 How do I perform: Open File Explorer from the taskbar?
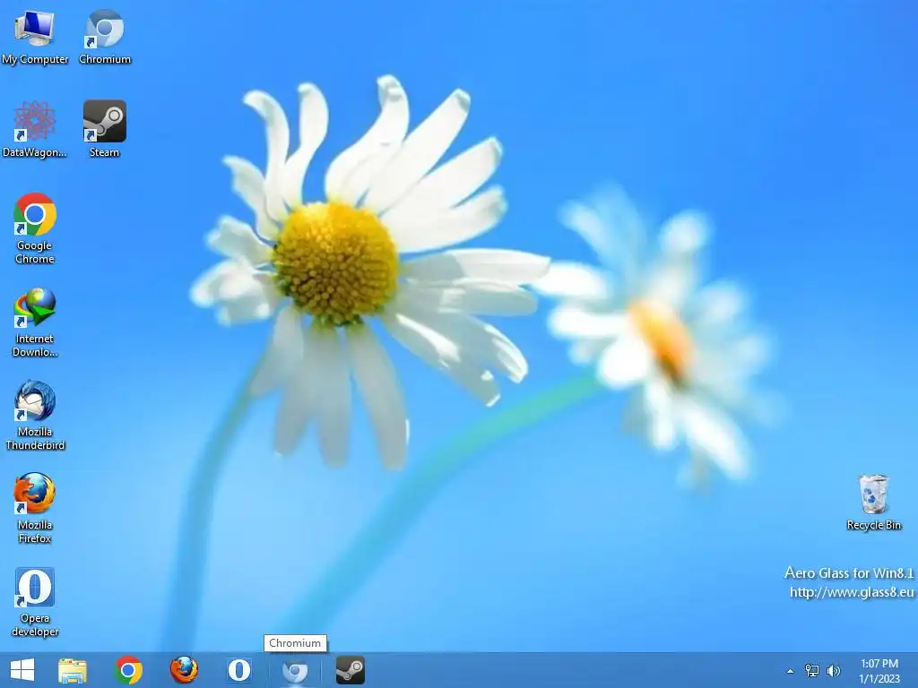point(73,670)
